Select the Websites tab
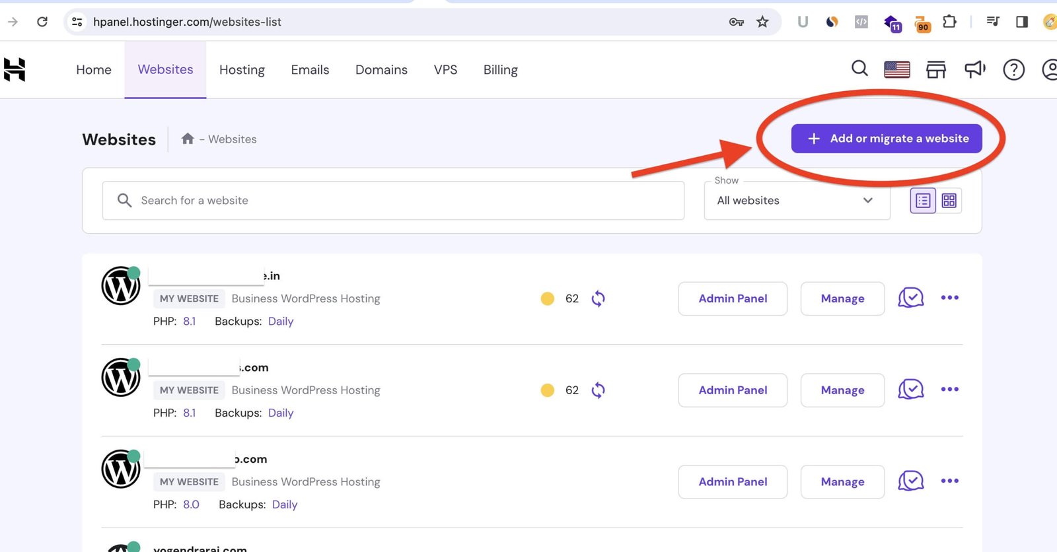The width and height of the screenshot is (1057, 552). pyautogui.click(x=165, y=70)
